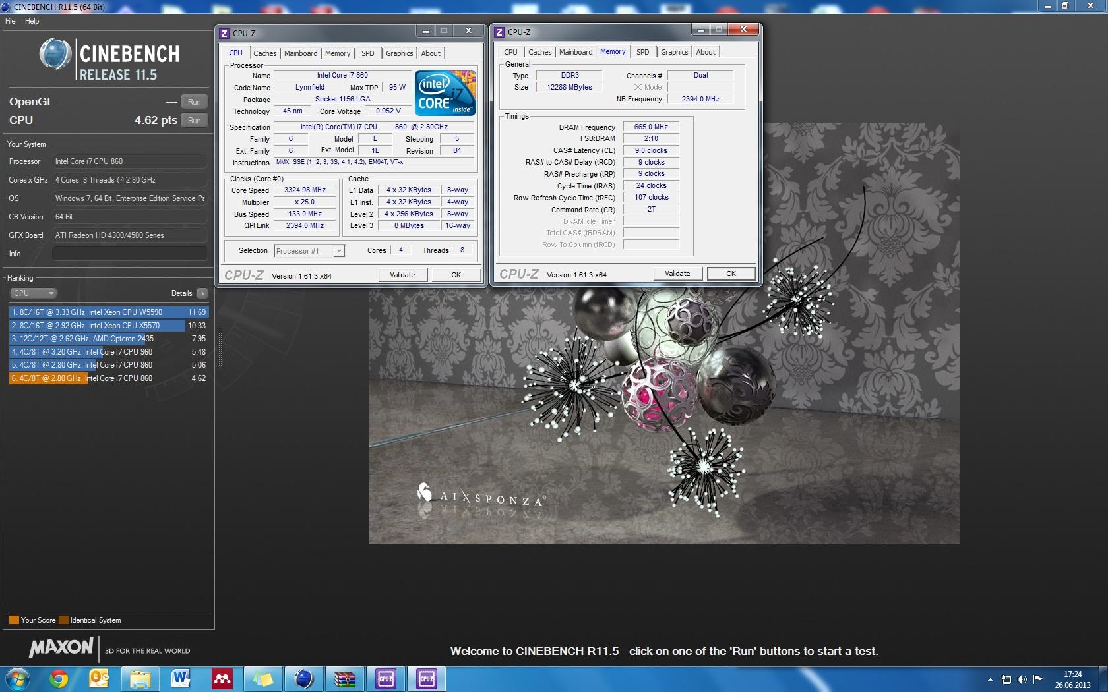This screenshot has width=1108, height=692.
Task: Click the Core Speed value 3324.98 MHz
Action: tap(305, 190)
